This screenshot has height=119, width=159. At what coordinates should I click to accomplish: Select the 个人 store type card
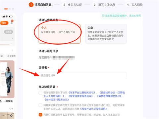[x=60, y=34]
